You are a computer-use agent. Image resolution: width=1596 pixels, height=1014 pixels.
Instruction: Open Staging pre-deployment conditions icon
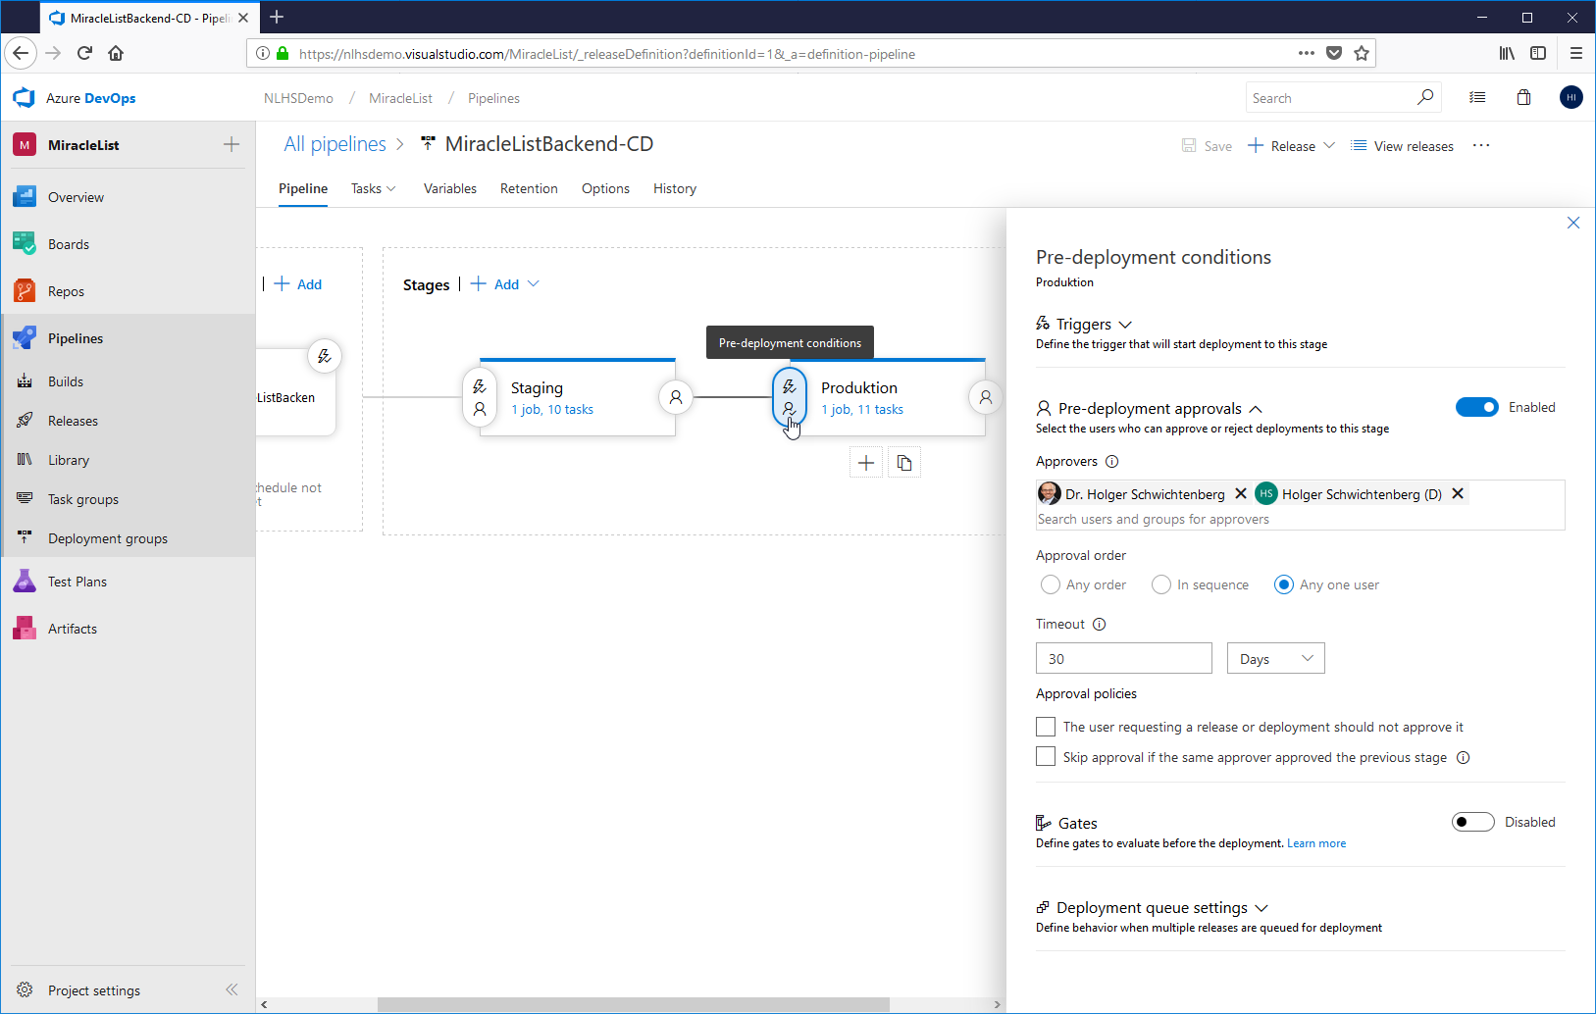480,397
